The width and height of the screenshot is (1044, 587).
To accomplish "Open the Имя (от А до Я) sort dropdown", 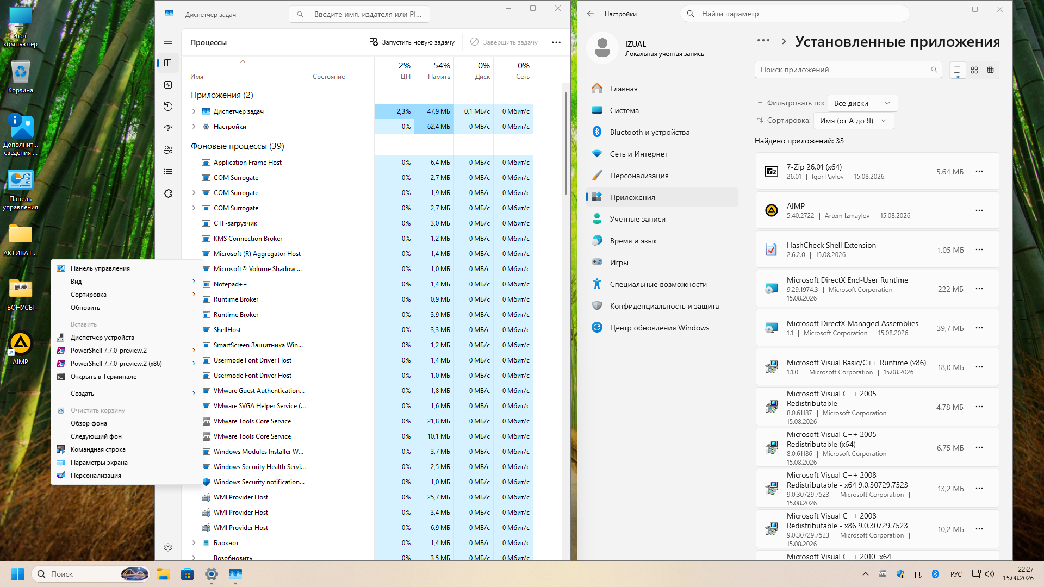I will [x=854, y=121].
